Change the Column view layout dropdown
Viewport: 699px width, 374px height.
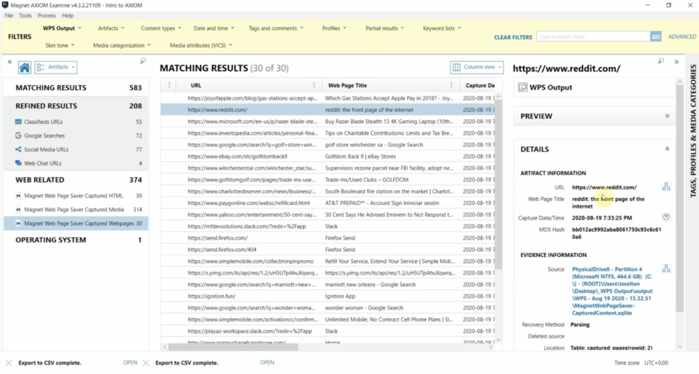point(476,67)
